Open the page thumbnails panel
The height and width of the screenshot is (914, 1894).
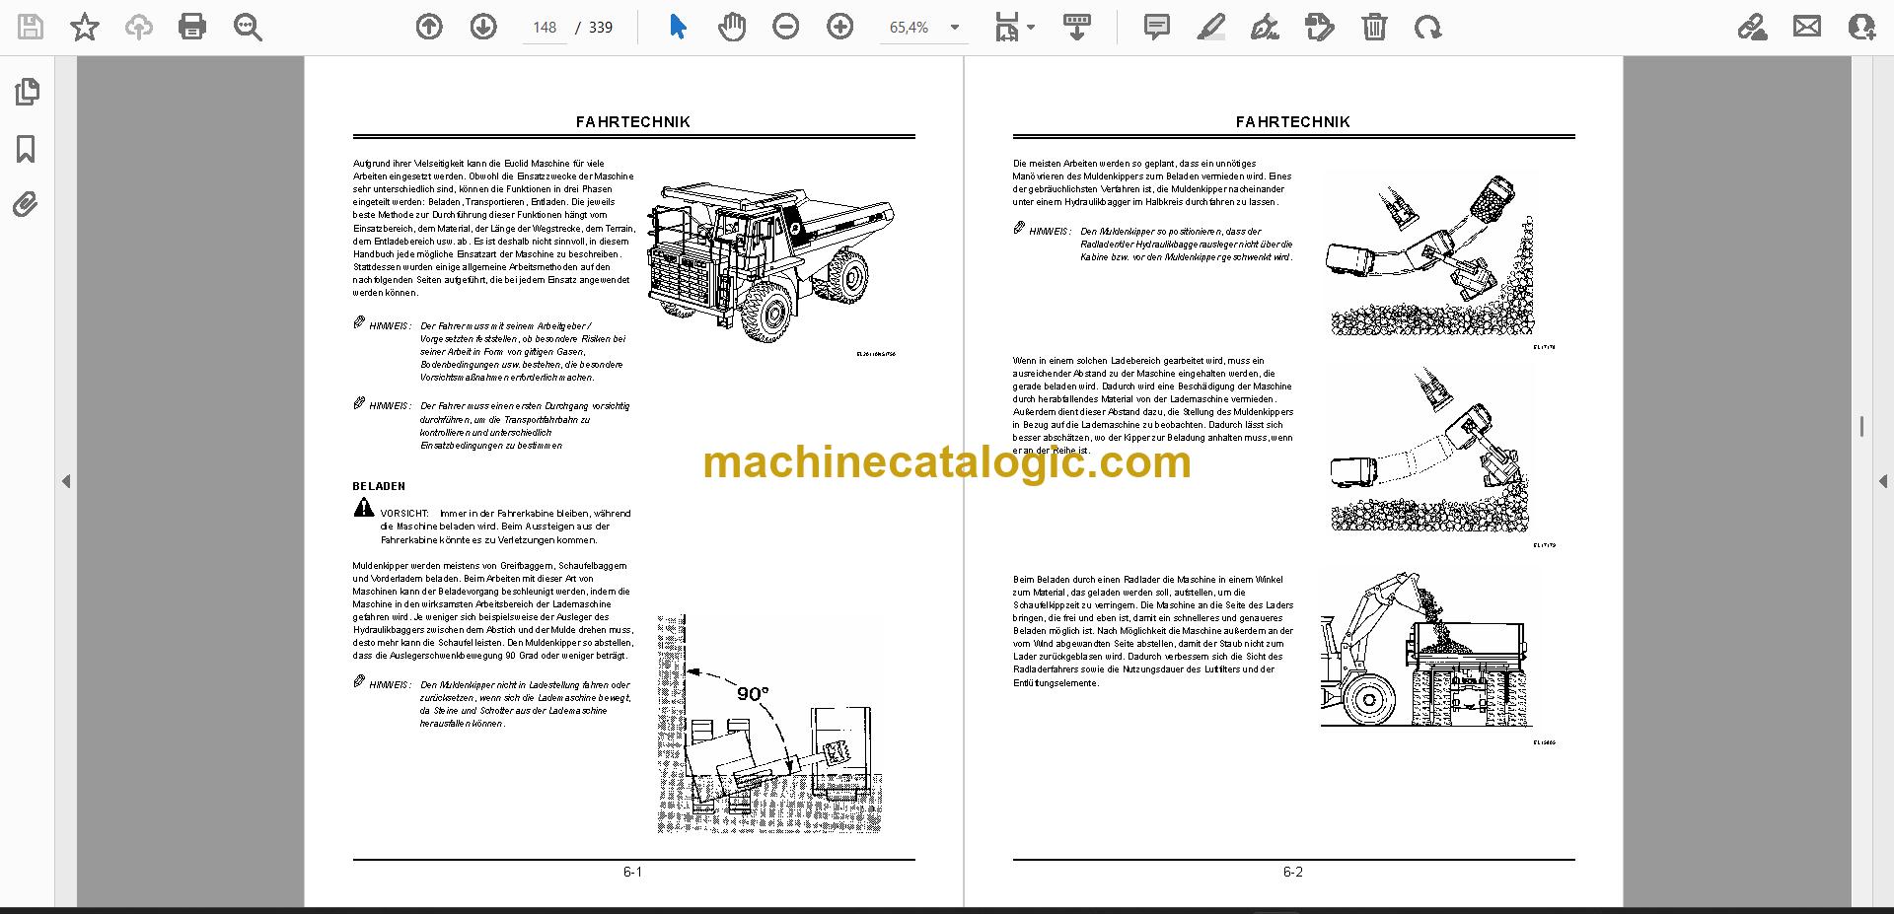pyautogui.click(x=27, y=92)
